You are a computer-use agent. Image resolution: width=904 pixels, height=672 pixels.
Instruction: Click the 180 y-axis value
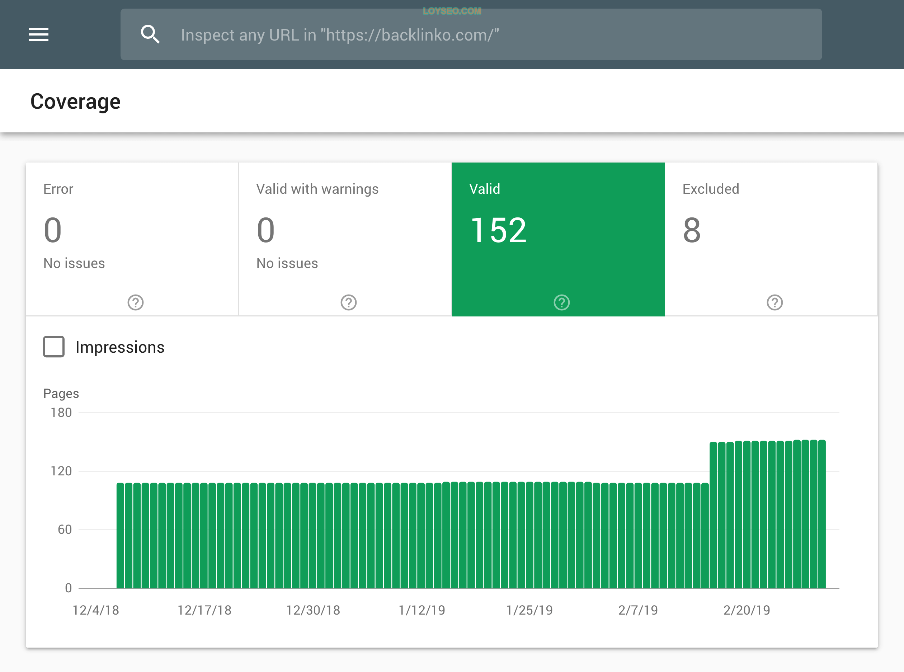61,413
